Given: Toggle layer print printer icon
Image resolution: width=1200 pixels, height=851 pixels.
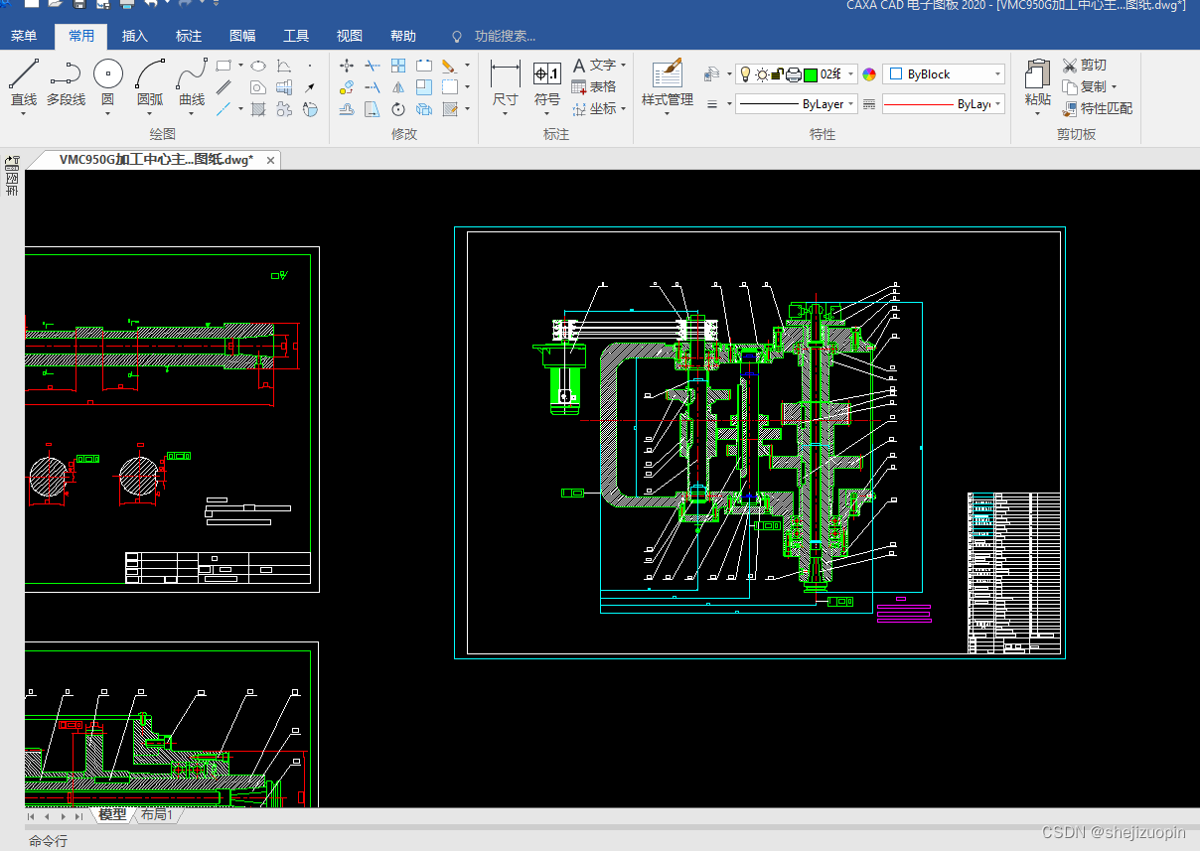Looking at the screenshot, I should [794, 74].
